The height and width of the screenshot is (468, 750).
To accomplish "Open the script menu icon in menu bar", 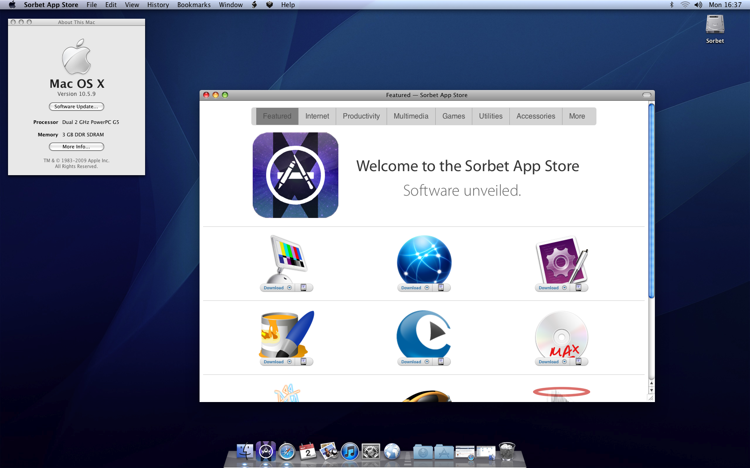I will (254, 4).
